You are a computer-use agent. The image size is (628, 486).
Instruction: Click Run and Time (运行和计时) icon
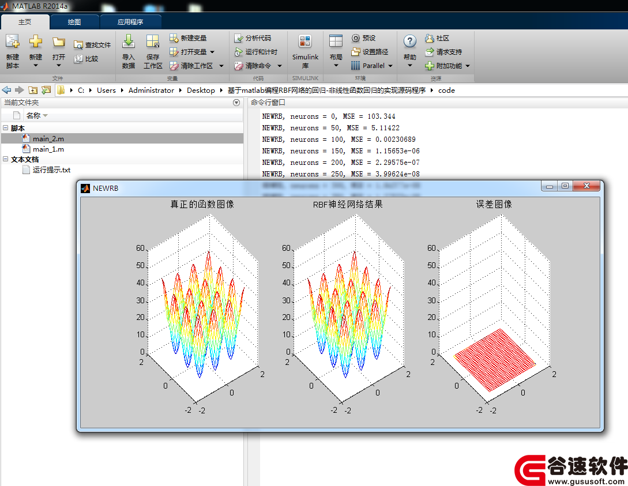point(239,52)
